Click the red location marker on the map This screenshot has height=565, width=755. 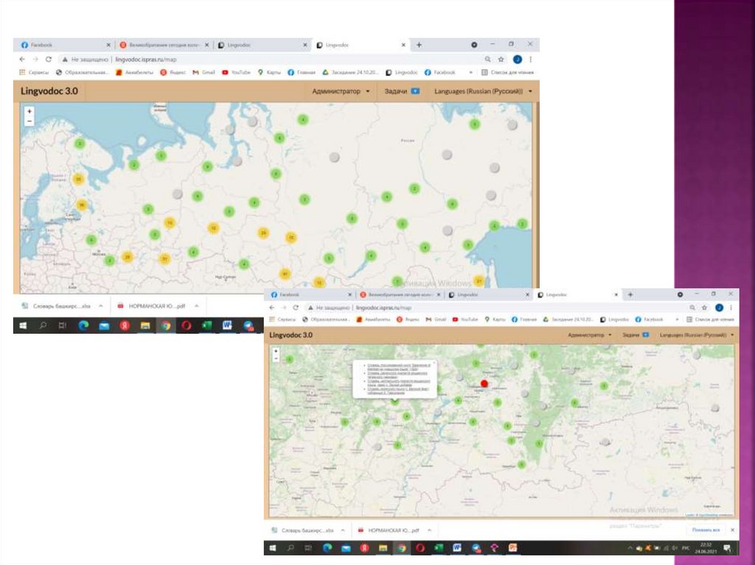point(484,383)
